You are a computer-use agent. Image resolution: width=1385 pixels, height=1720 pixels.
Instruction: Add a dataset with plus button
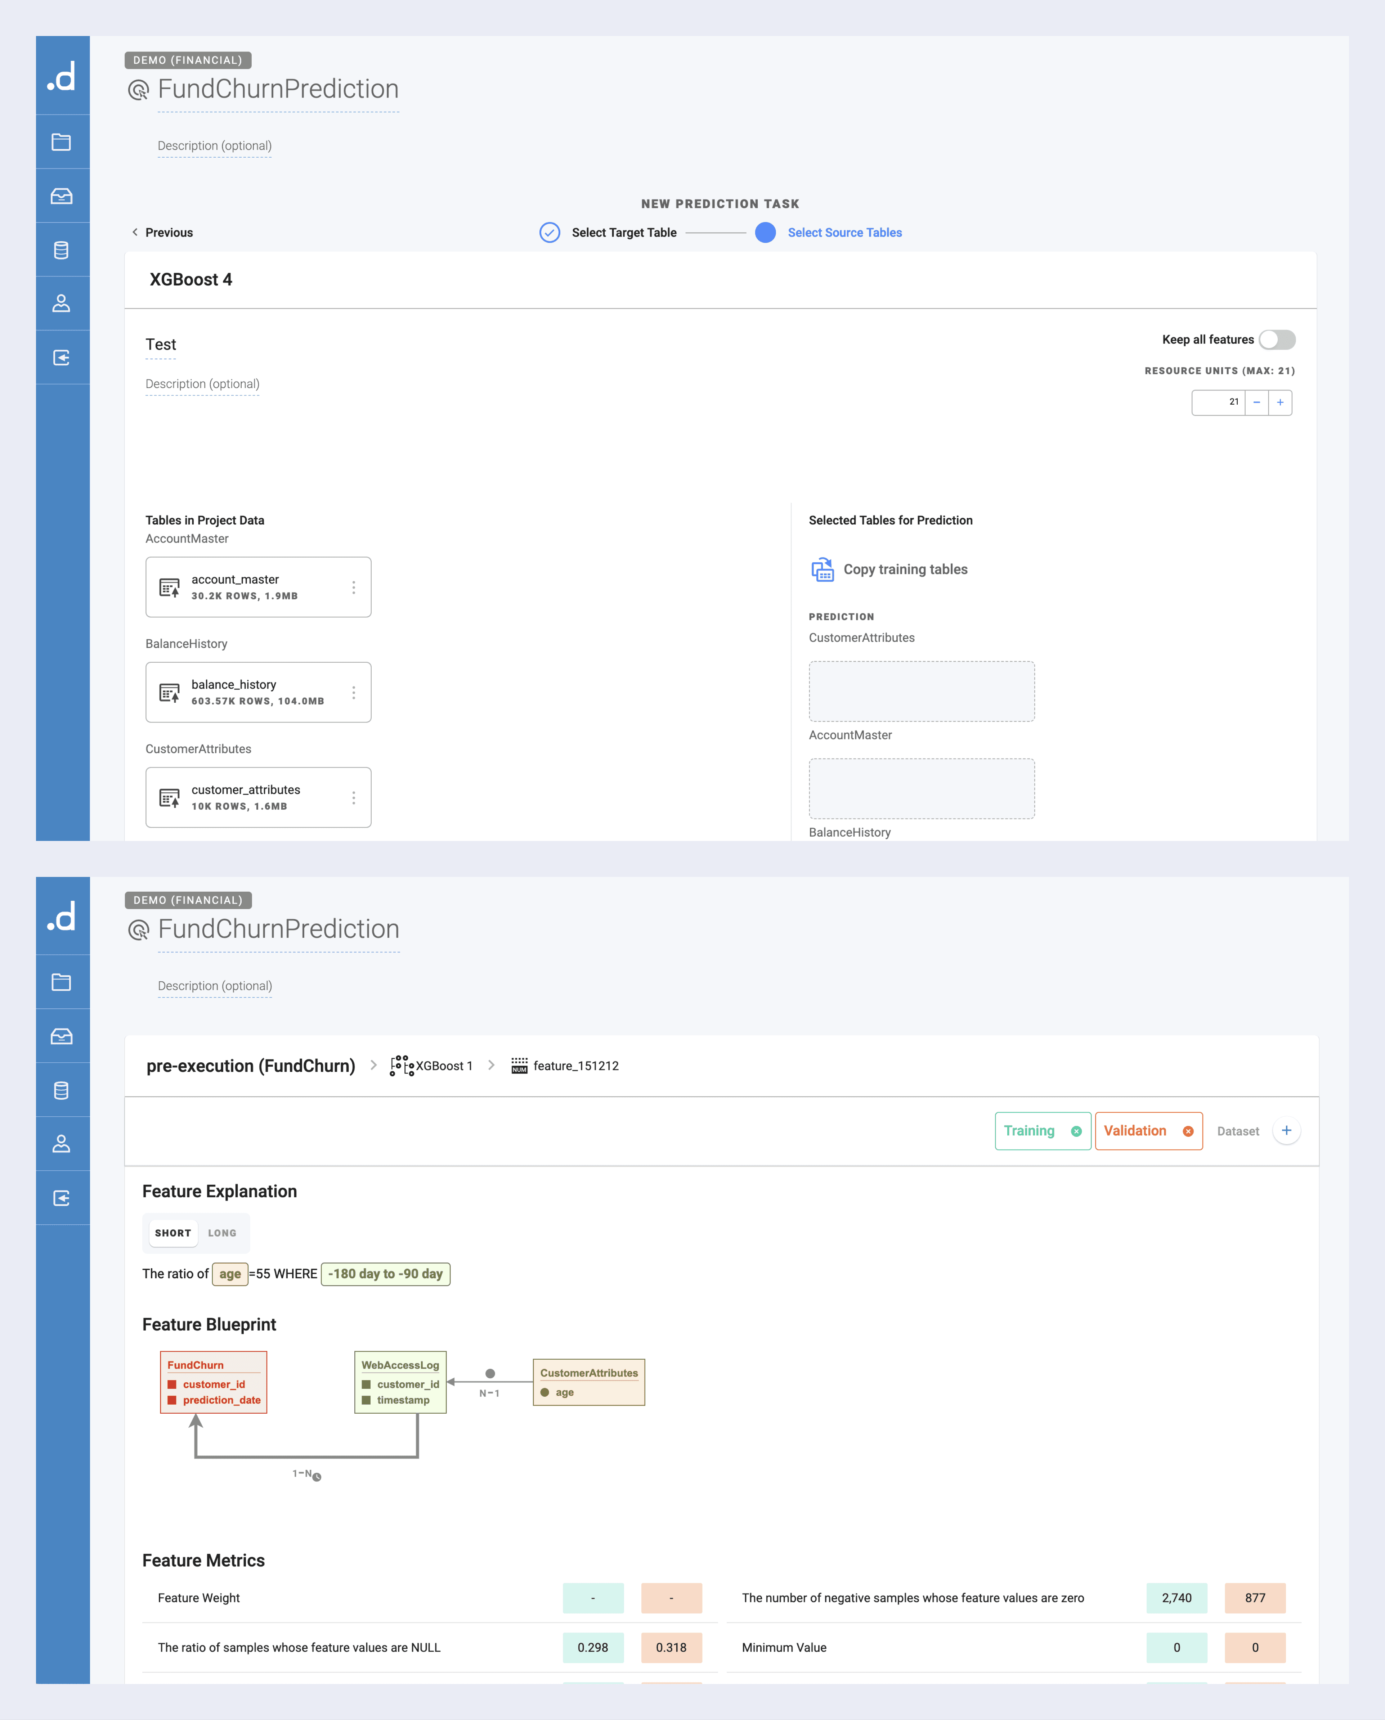click(x=1286, y=1130)
